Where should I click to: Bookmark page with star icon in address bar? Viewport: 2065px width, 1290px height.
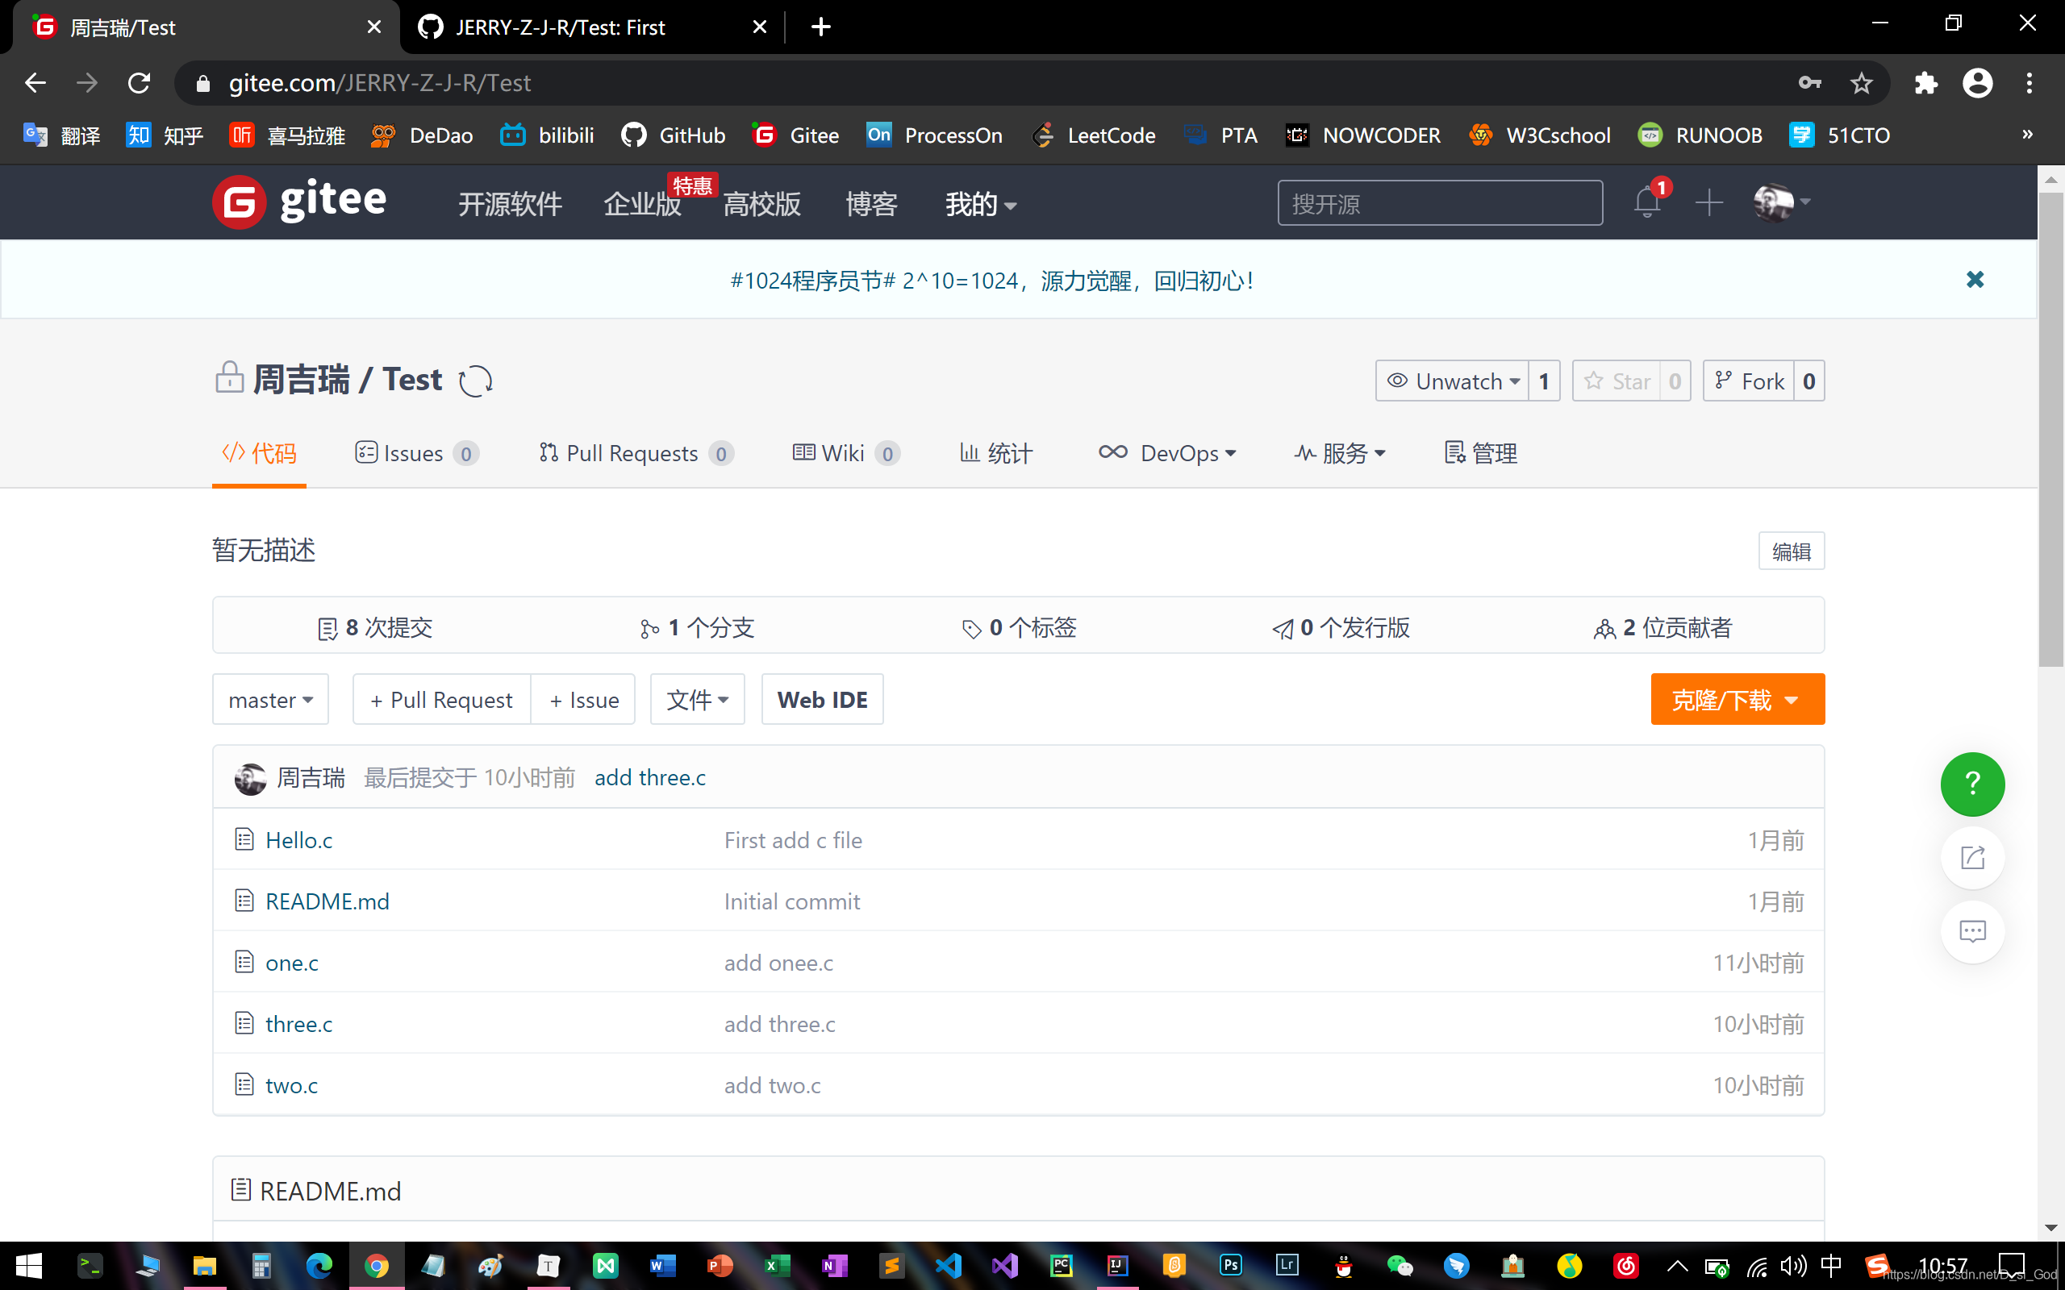point(1861,83)
